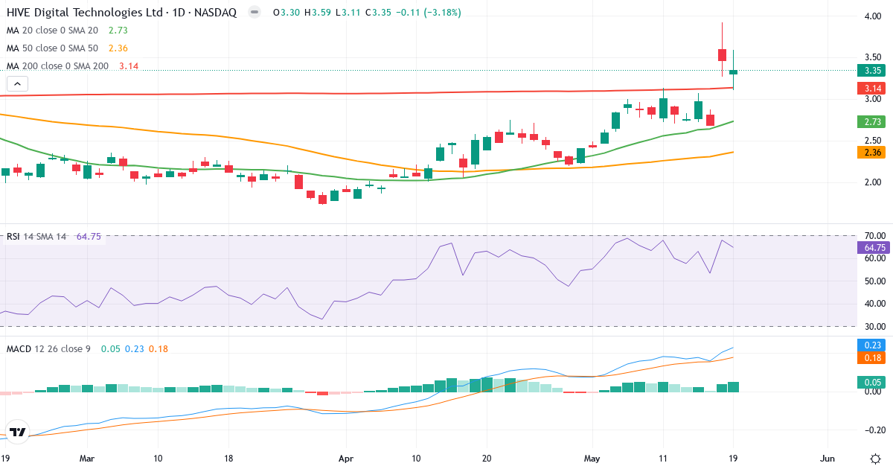This screenshot has width=893, height=469.
Task: Select the HIVE Digital Technologies symbol title
Action: click(x=122, y=13)
